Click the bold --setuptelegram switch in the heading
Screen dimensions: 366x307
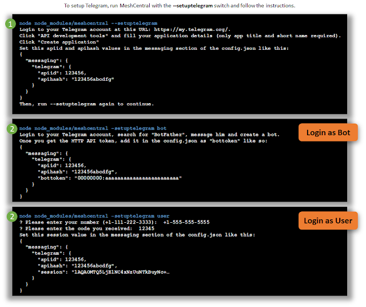193,6
